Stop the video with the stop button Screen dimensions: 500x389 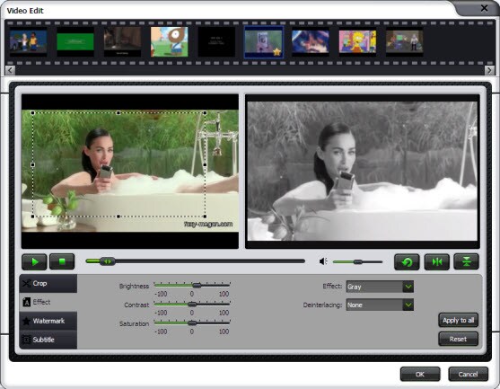(62, 261)
